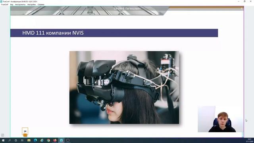
Task: Click the HMD headset photo on the slide
Action: point(124,87)
